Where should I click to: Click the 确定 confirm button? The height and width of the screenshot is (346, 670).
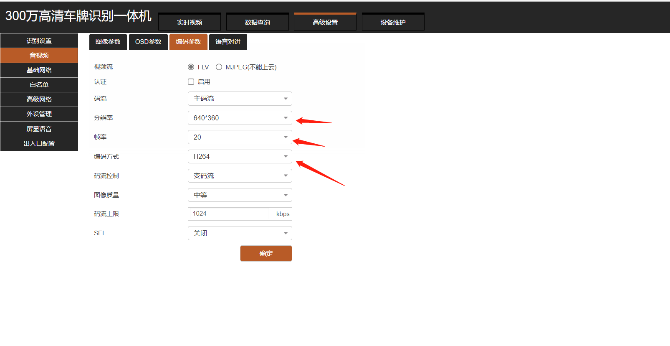point(266,253)
